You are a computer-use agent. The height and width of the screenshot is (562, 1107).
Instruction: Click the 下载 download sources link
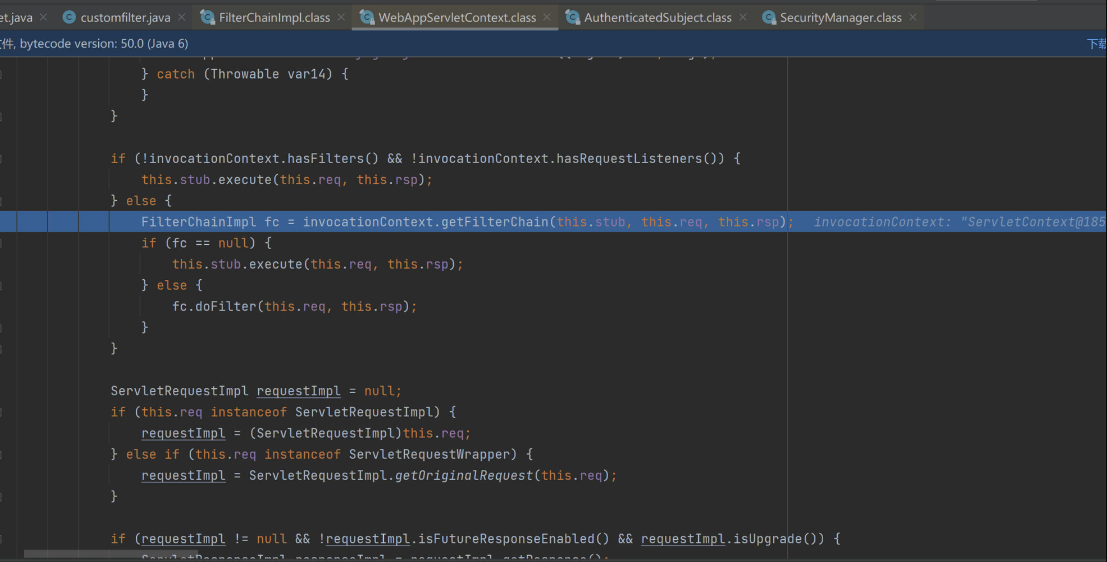click(x=1096, y=44)
